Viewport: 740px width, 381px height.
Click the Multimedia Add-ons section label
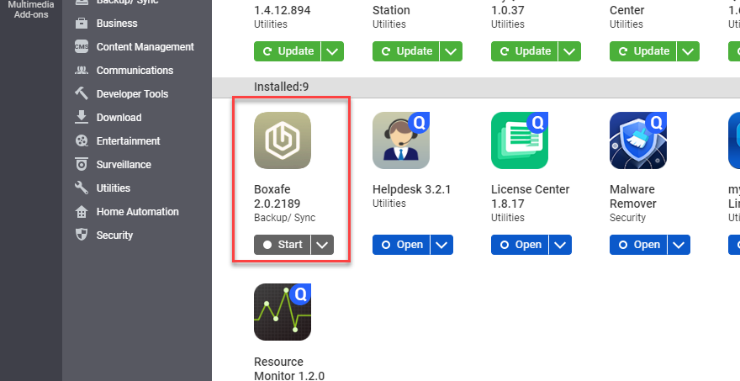[30, 10]
